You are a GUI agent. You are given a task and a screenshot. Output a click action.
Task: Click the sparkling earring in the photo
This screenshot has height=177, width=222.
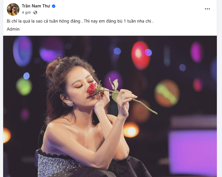[x=70, y=103]
